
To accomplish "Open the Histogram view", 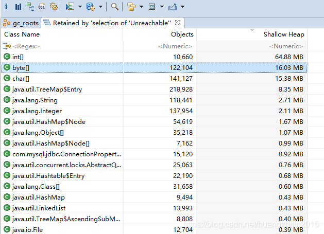I will [x=18, y=7].
